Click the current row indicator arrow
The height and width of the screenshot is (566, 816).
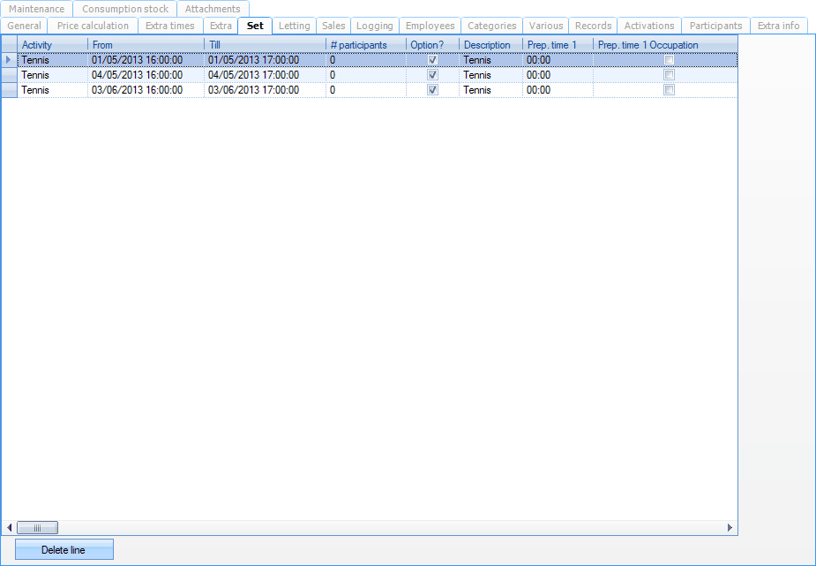(9, 60)
